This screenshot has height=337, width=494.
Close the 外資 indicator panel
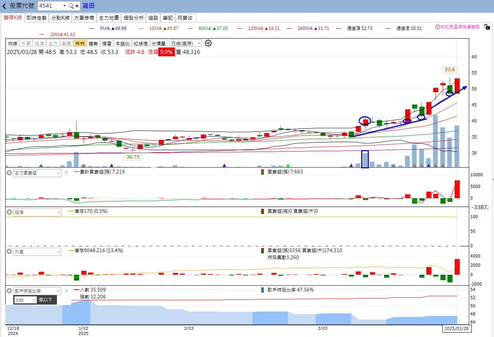tap(9, 251)
